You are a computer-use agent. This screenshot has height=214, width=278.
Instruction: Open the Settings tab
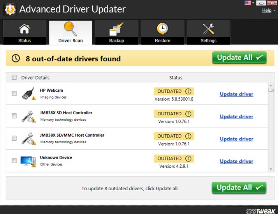209,33
